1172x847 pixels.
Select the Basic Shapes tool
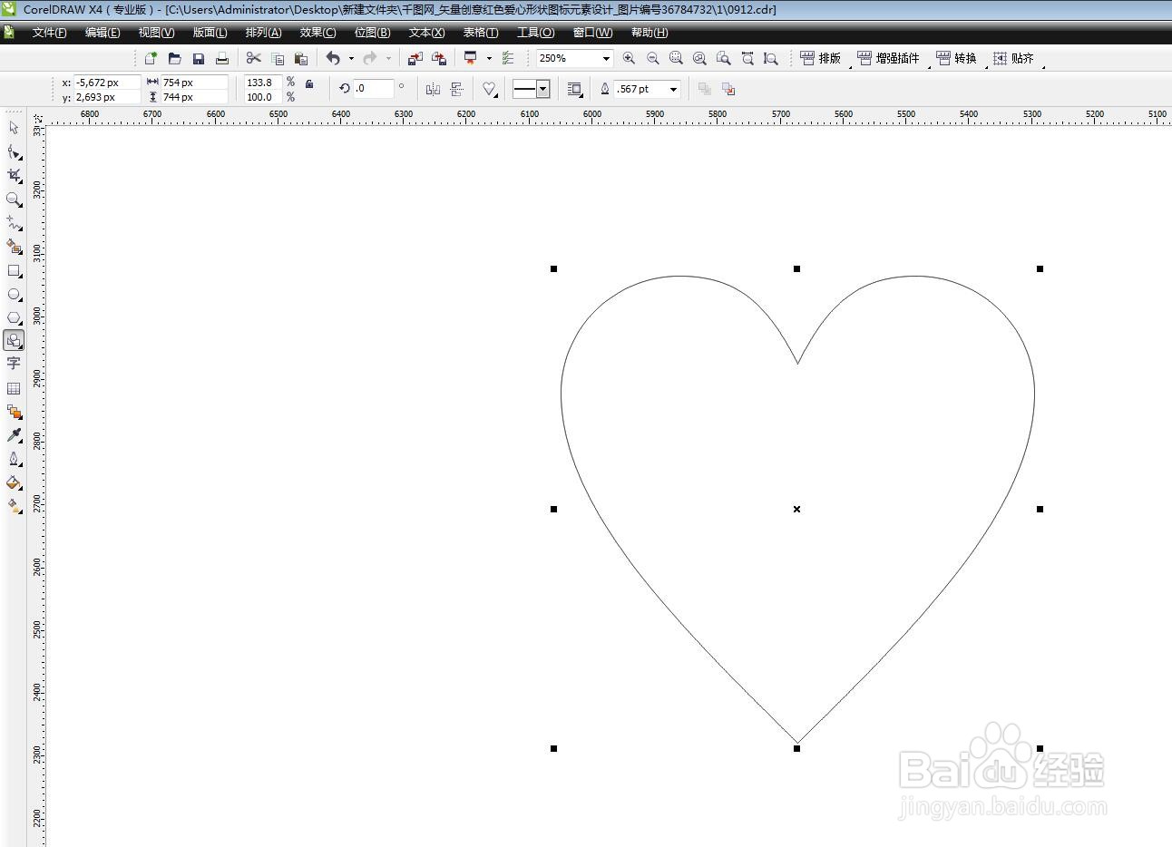click(x=14, y=340)
